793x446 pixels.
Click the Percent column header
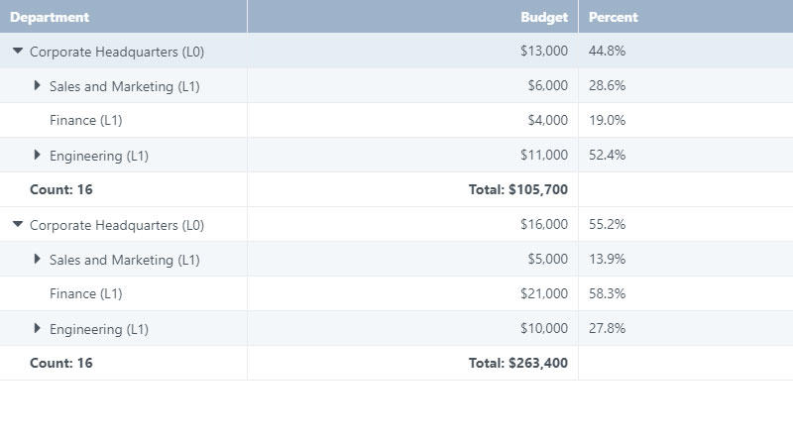(x=614, y=17)
